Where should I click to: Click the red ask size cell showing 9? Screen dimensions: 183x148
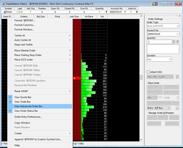coord(77,78)
